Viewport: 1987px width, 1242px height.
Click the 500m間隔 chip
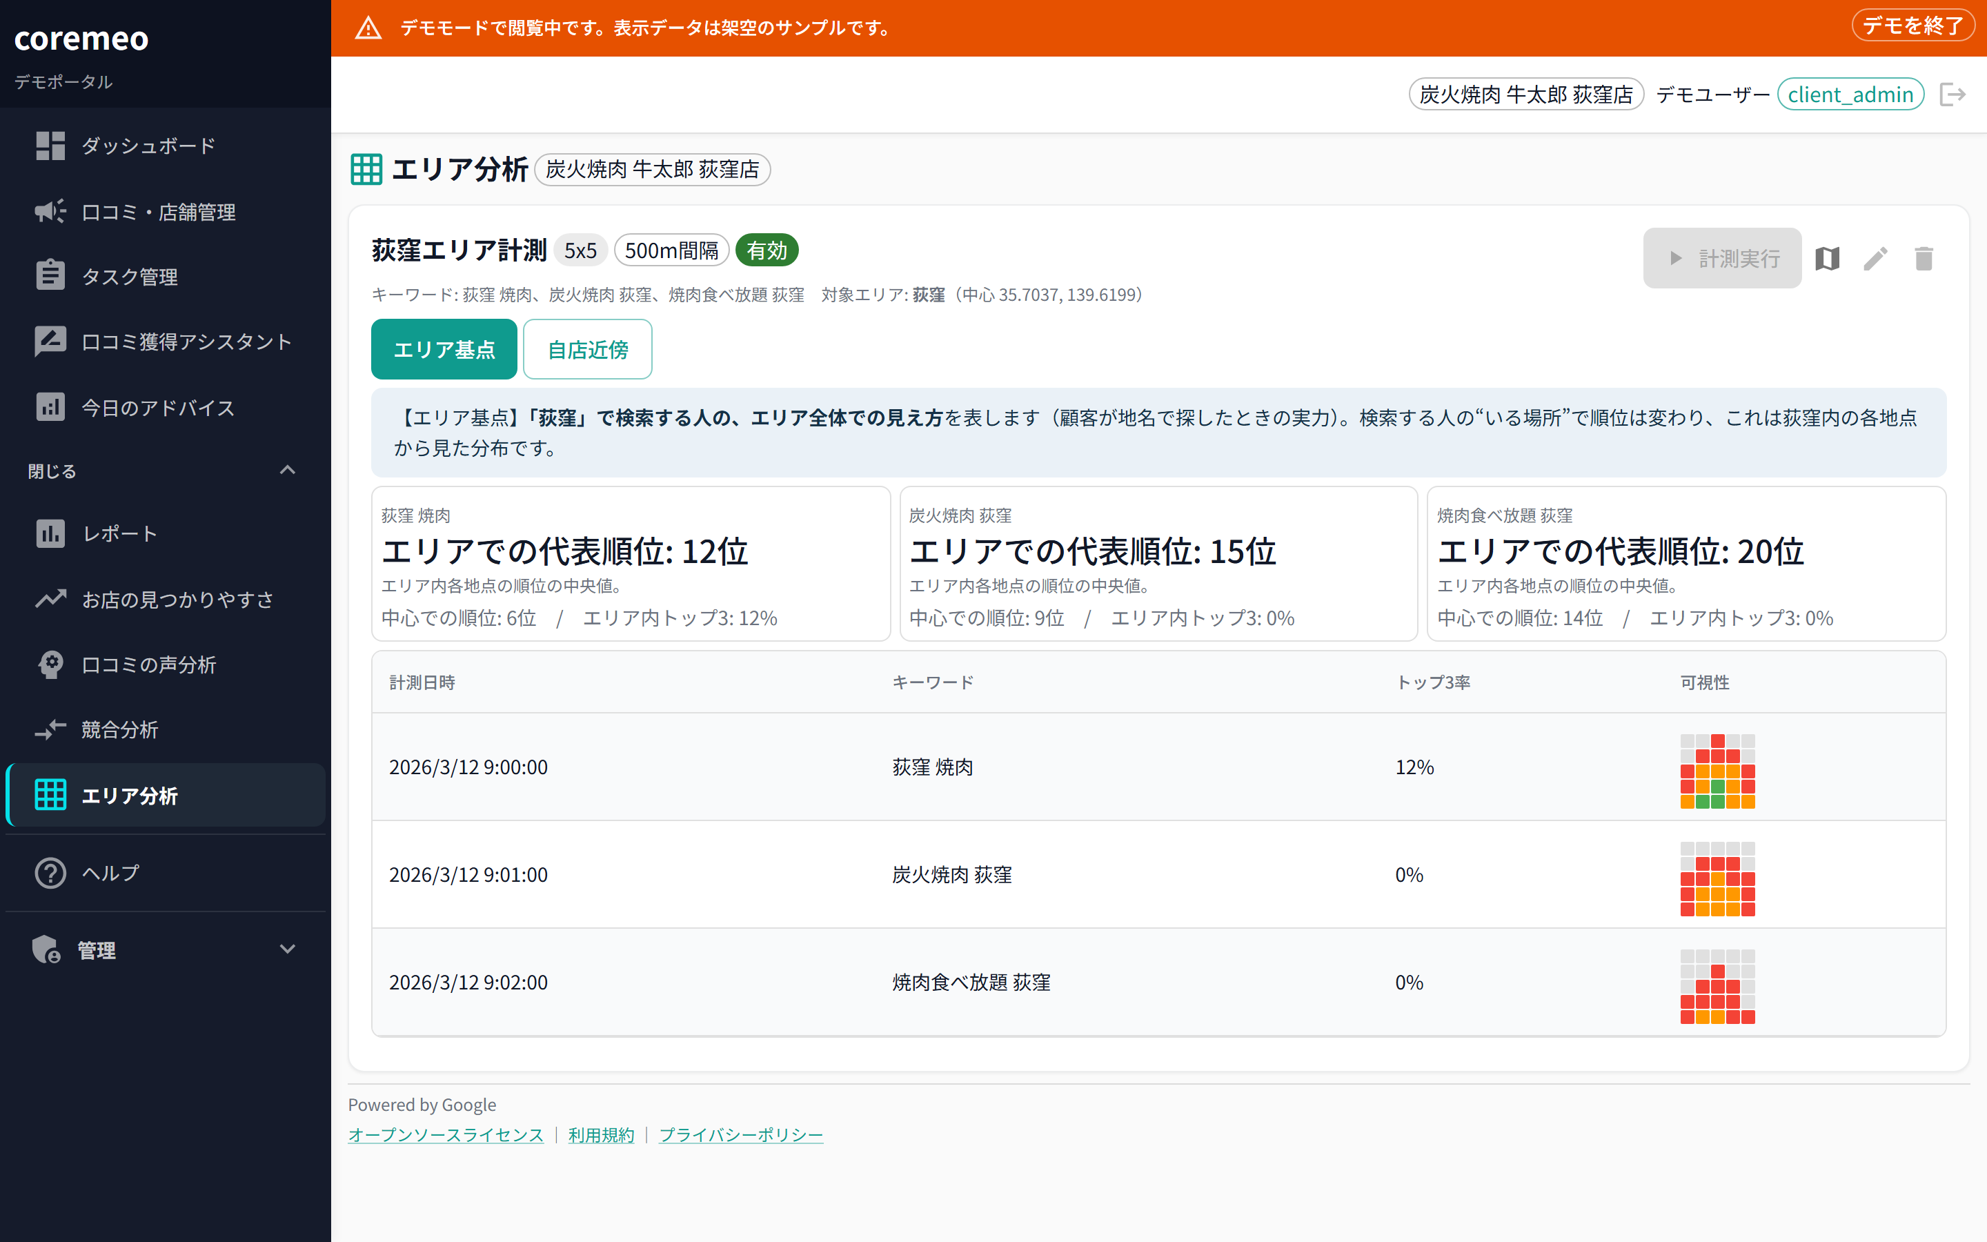pyautogui.click(x=671, y=250)
